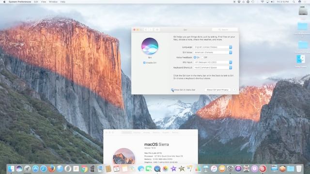310x174 pixels.
Task: Open the Help menu
Action: coord(62,2)
